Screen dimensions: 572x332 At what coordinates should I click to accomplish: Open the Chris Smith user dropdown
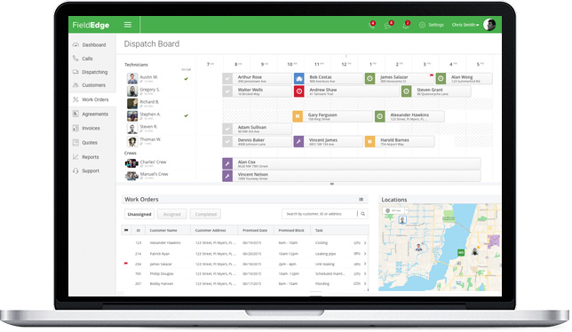[x=465, y=25]
